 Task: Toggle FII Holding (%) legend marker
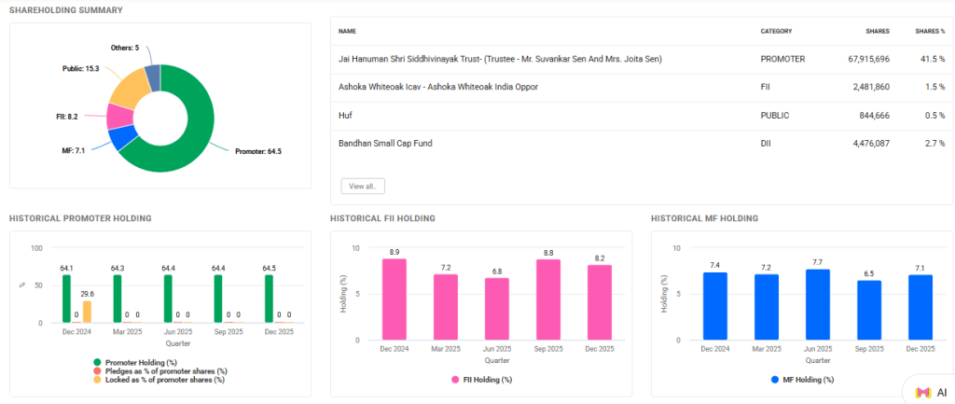coord(455,380)
